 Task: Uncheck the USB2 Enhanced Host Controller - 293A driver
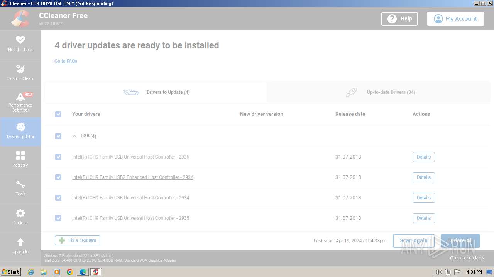coord(58,177)
